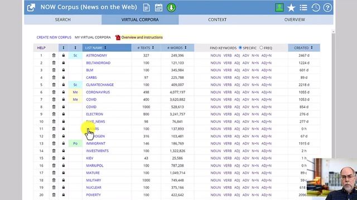357x200 pixels.
Task: Toggle the lock on ASTRONOMY row
Action: [64, 56]
